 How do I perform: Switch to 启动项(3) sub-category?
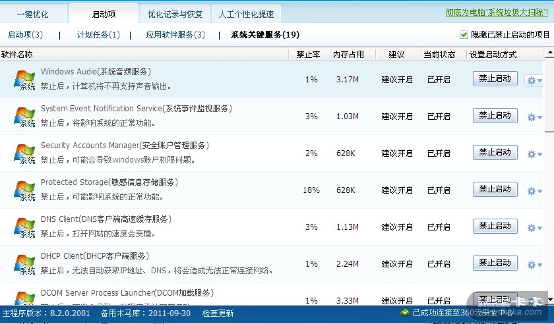point(25,35)
